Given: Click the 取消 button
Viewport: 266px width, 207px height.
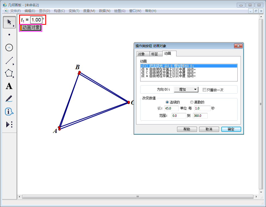Looking at the screenshot, I should [x=209, y=129].
